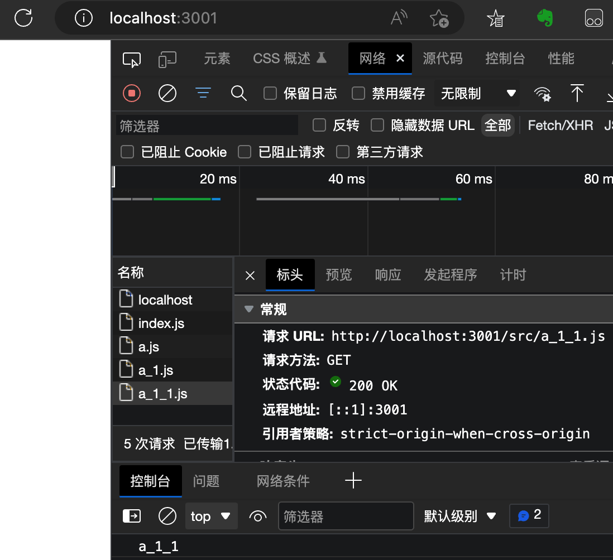Screen dimensions: 613x560
Task: Select the a.js request row
Action: (173, 346)
